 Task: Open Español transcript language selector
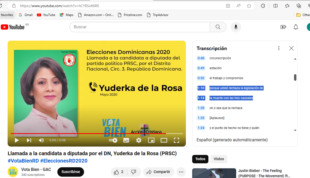click(x=232, y=140)
